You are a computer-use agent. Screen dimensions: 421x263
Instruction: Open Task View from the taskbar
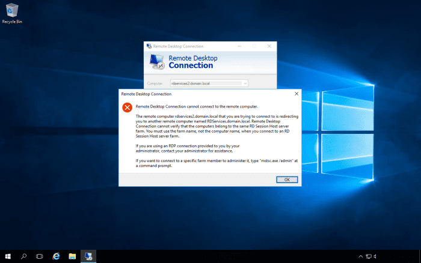40,256
